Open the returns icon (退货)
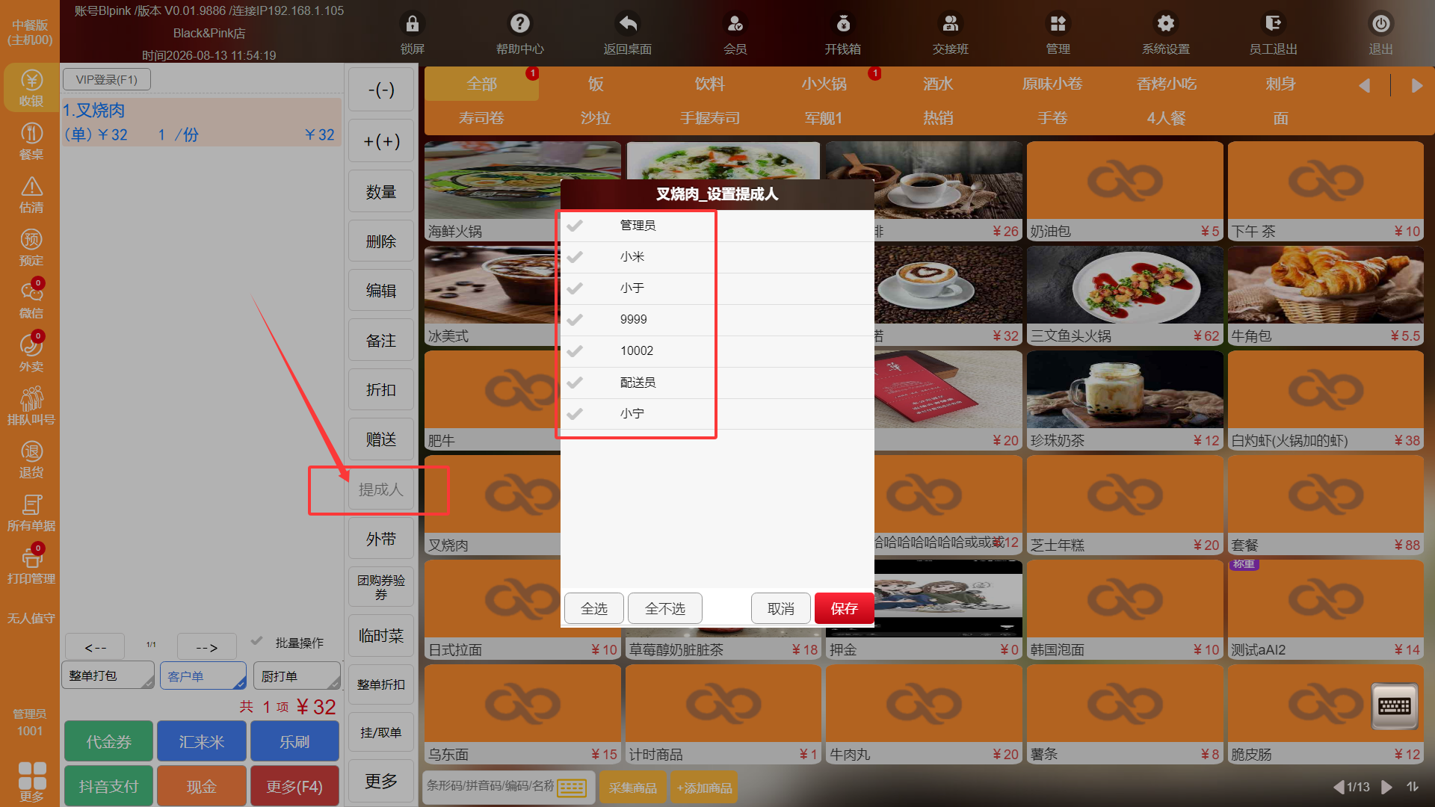The height and width of the screenshot is (807, 1435). coord(31,451)
